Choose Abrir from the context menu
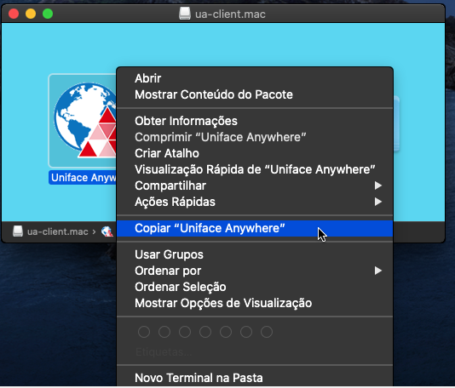This screenshot has height=388, width=455. tap(255, 78)
